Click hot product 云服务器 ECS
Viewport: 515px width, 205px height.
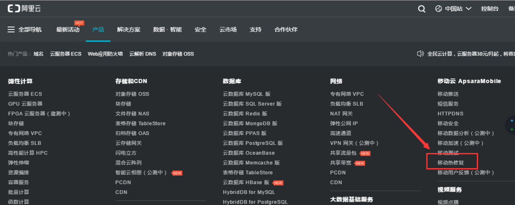(66, 54)
